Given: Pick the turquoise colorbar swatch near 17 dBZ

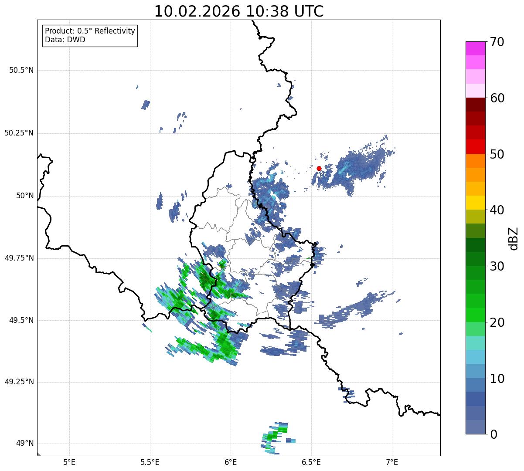Looking at the screenshot, I should point(475,343).
